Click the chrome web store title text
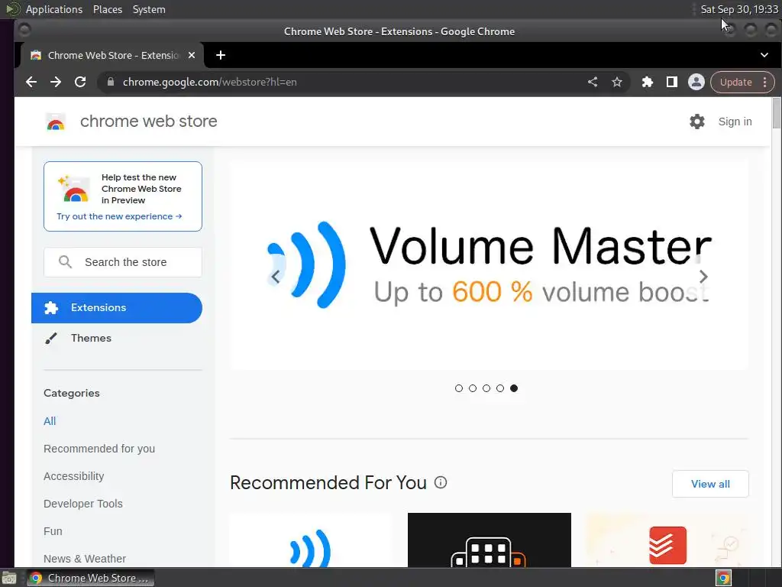 tap(149, 122)
